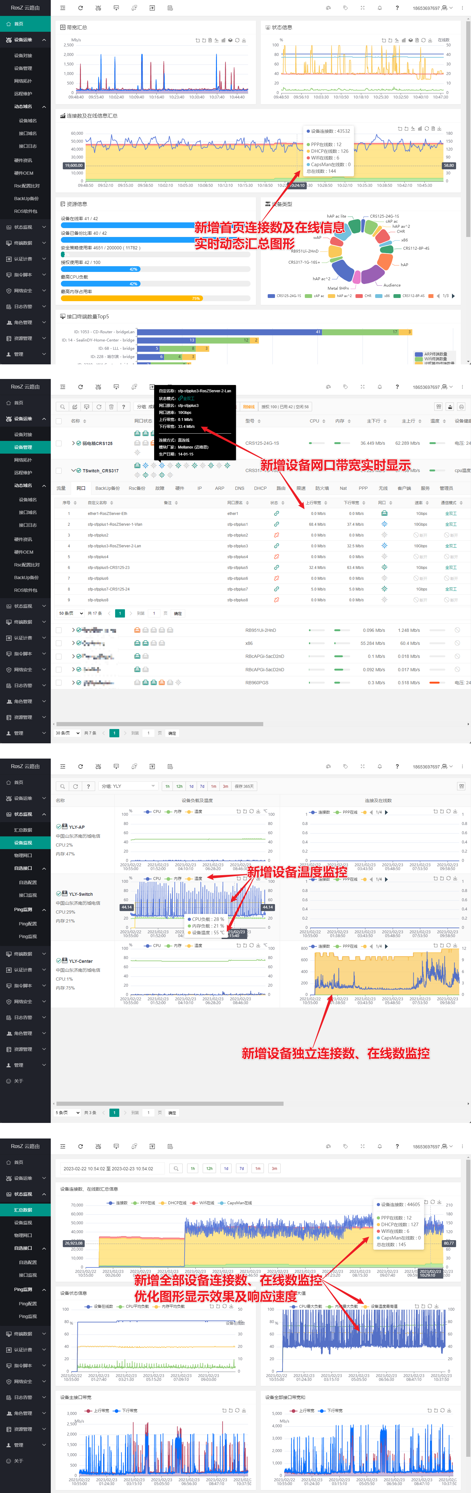The image size is (471, 1493).
Task: Download the 带宽汇总 chart as image
Action: (x=244, y=41)
